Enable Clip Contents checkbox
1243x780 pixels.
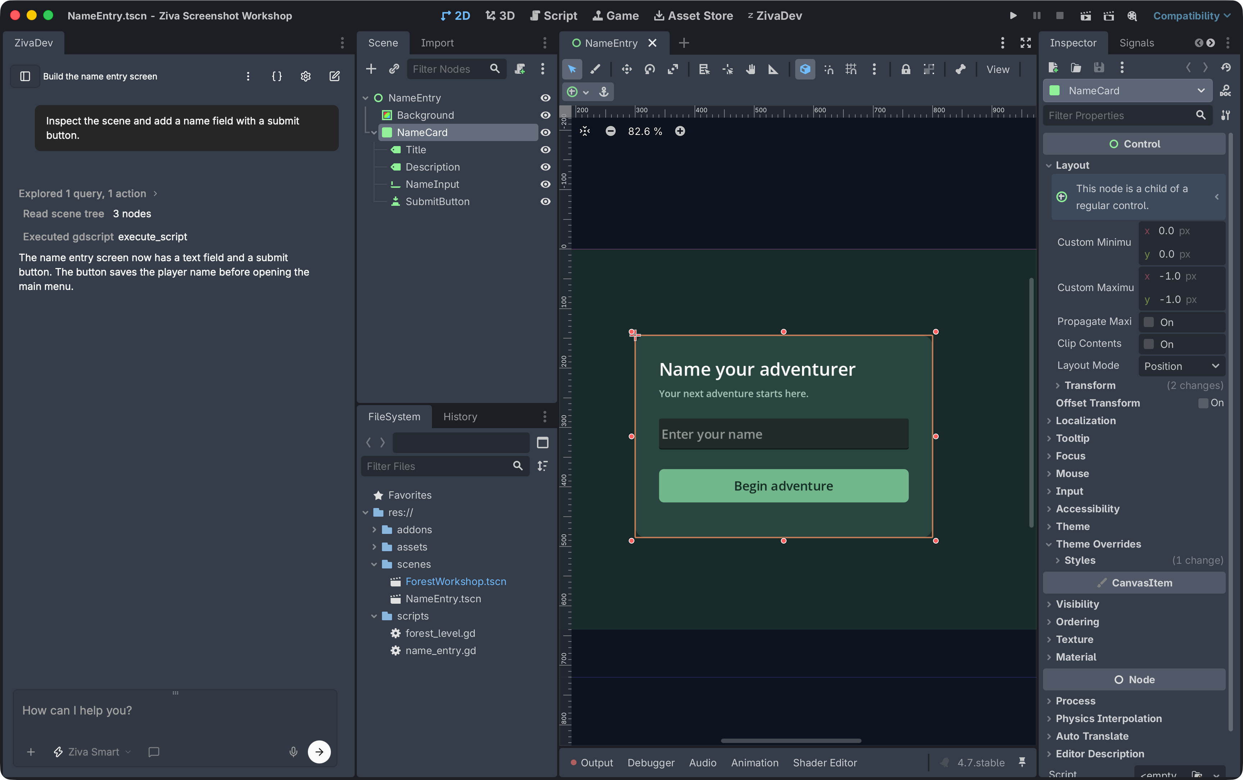pyautogui.click(x=1149, y=344)
